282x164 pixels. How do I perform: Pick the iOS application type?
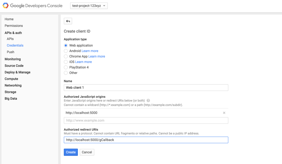[x=66, y=62]
